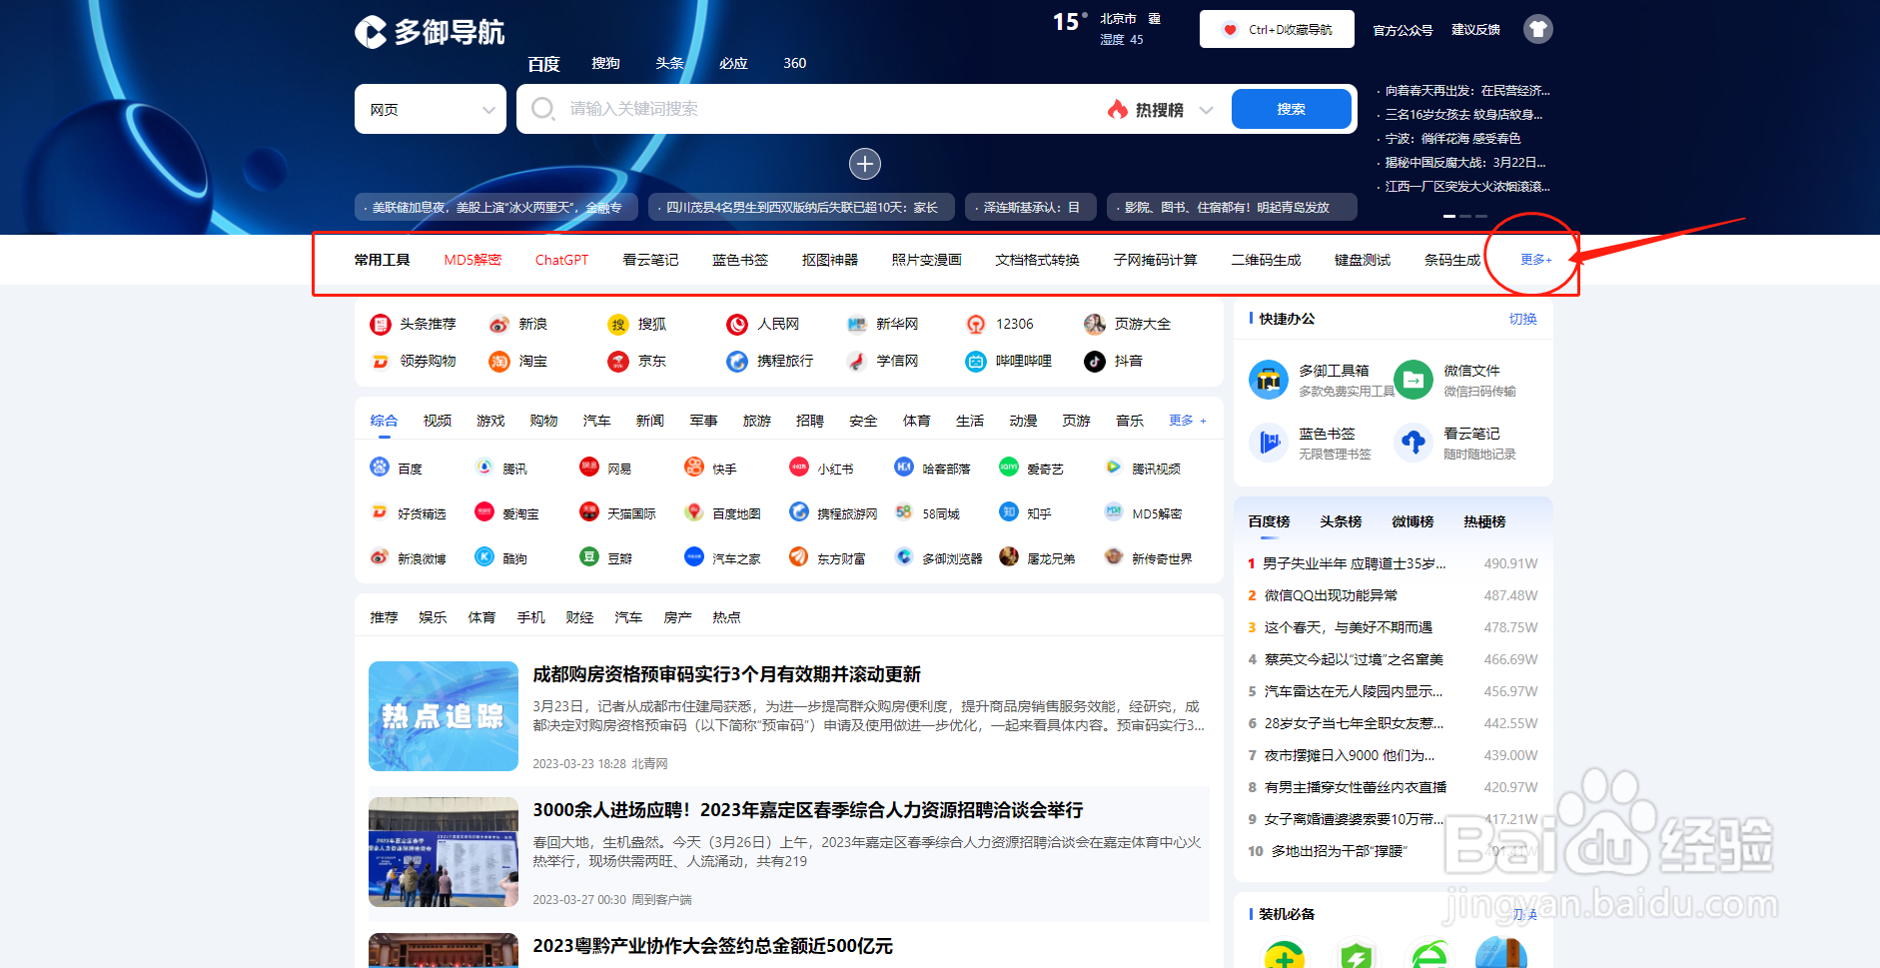Viewport: 1880px width, 968px height.
Task: Open 百度 paw icon in site grid
Action: 380,467
